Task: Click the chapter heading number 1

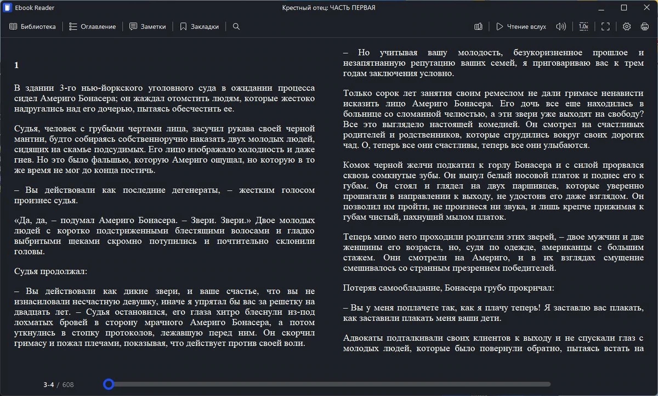Action: click(x=16, y=65)
